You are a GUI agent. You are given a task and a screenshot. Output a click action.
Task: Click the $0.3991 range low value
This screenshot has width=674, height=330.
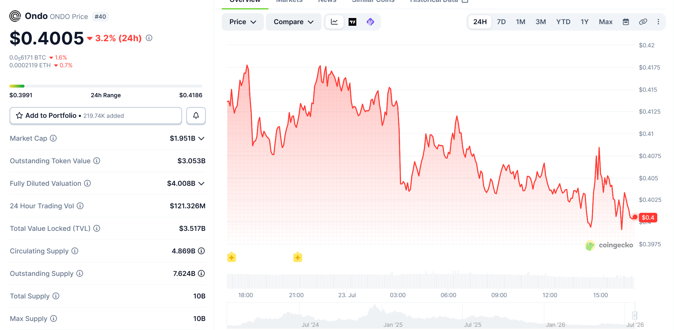coord(21,95)
